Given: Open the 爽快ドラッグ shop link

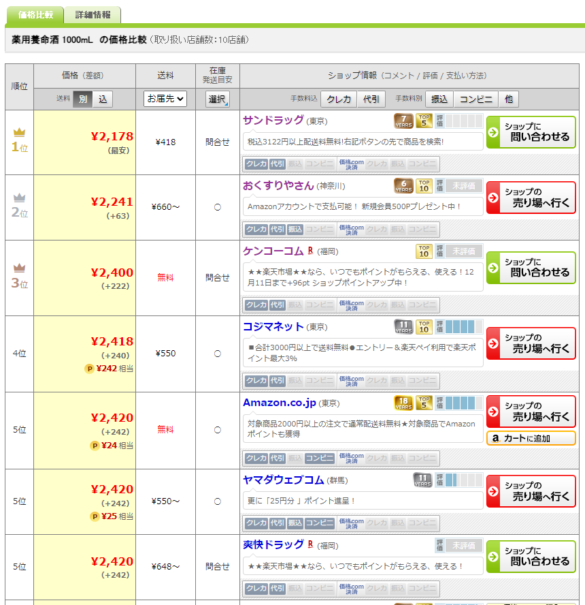Looking at the screenshot, I should click(273, 545).
